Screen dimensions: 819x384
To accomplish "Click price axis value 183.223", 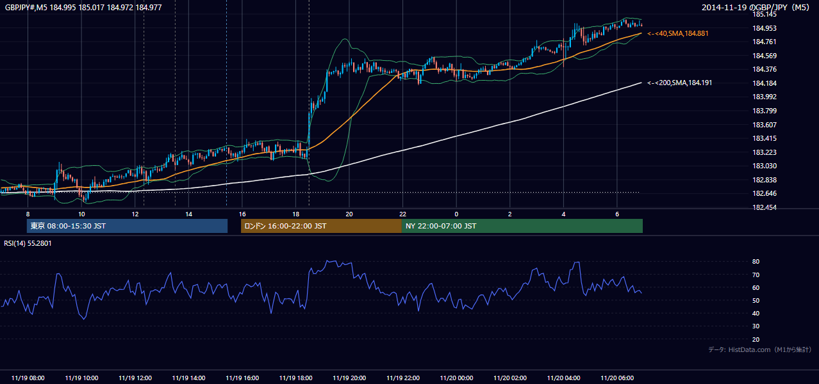I will tap(765, 153).
